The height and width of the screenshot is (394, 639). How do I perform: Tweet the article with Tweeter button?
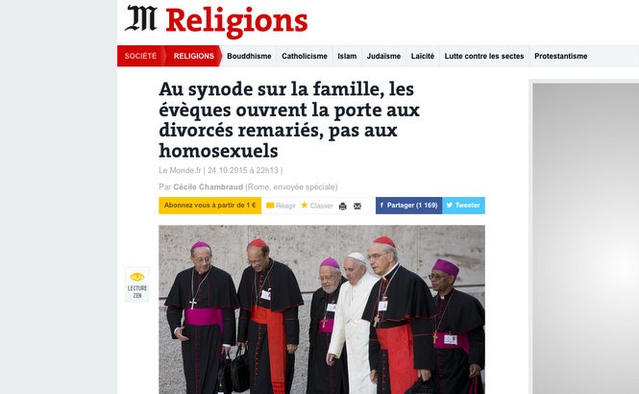click(x=463, y=206)
